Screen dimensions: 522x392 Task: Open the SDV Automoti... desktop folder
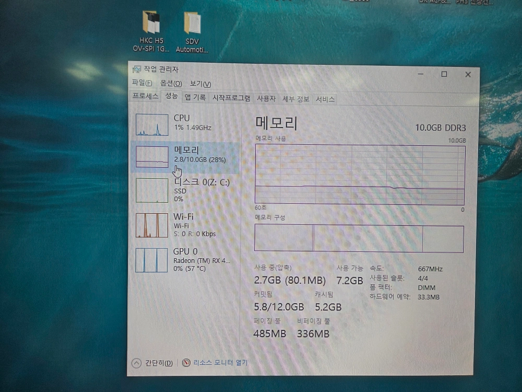click(x=192, y=32)
